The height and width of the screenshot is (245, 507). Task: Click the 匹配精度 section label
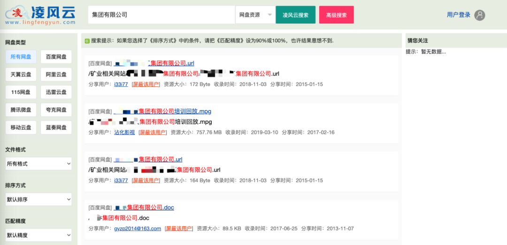point(15,221)
